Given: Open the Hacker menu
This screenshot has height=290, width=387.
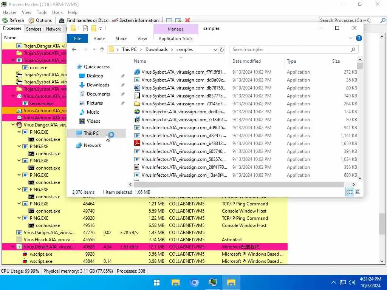Looking at the screenshot, I should 9,12.
